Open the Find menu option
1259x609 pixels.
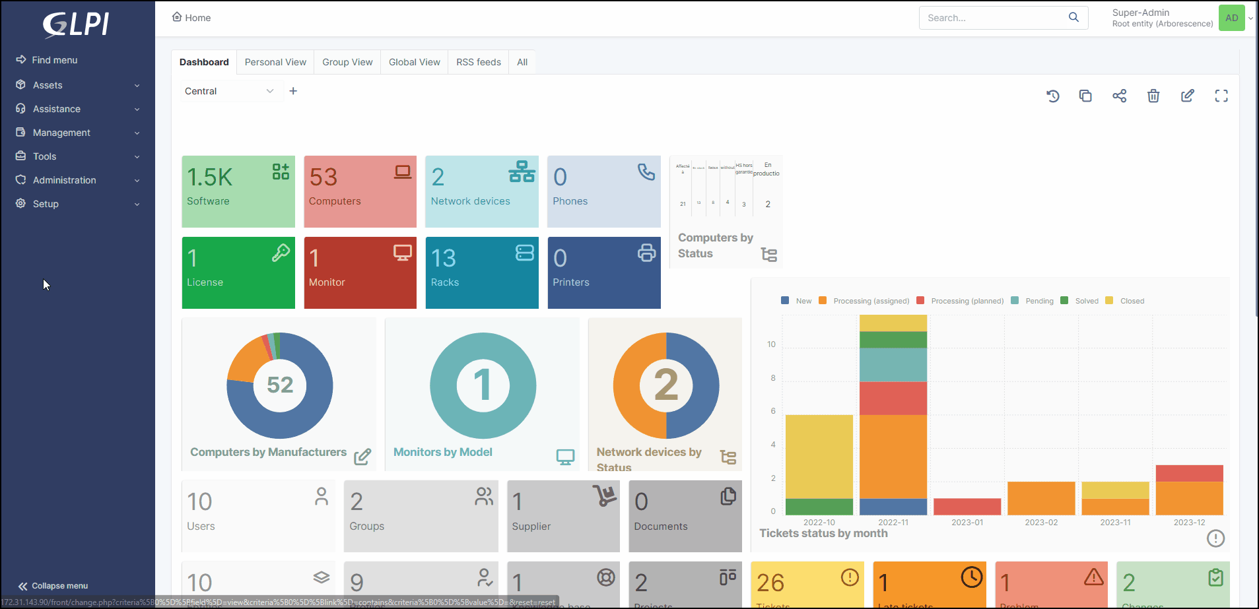click(x=46, y=60)
